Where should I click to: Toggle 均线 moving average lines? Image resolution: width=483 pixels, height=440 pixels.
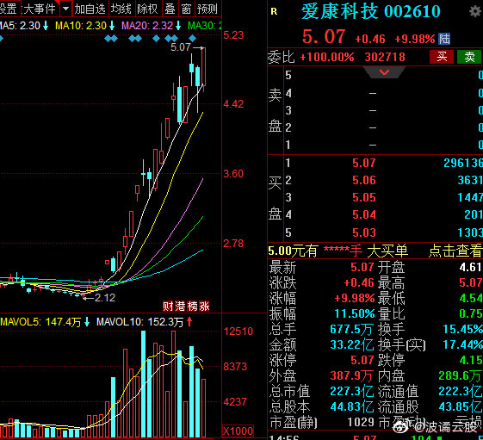click(121, 9)
